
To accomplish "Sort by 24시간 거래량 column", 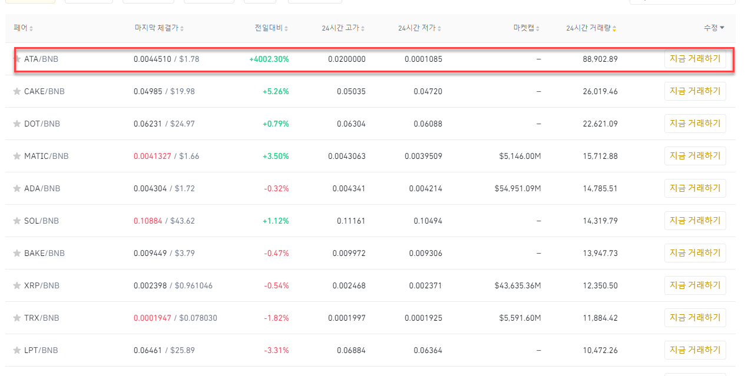I will tap(591, 28).
